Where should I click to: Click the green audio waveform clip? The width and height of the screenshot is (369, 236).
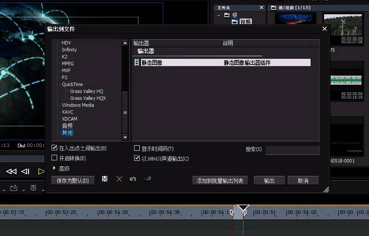(345, 80)
